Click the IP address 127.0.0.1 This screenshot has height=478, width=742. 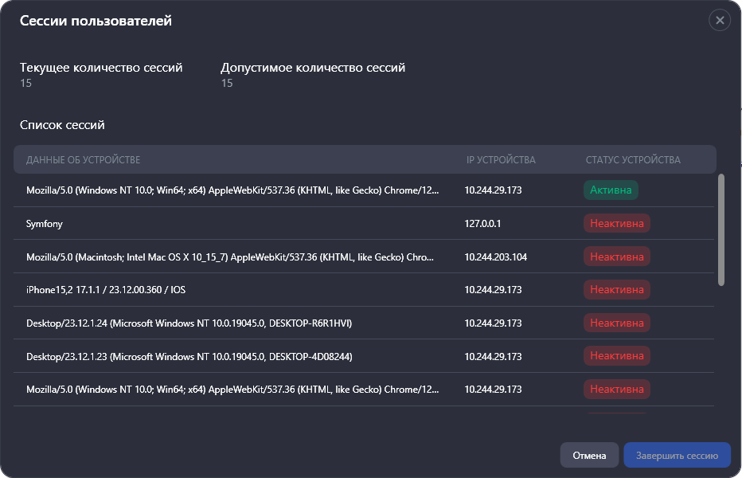pos(482,224)
